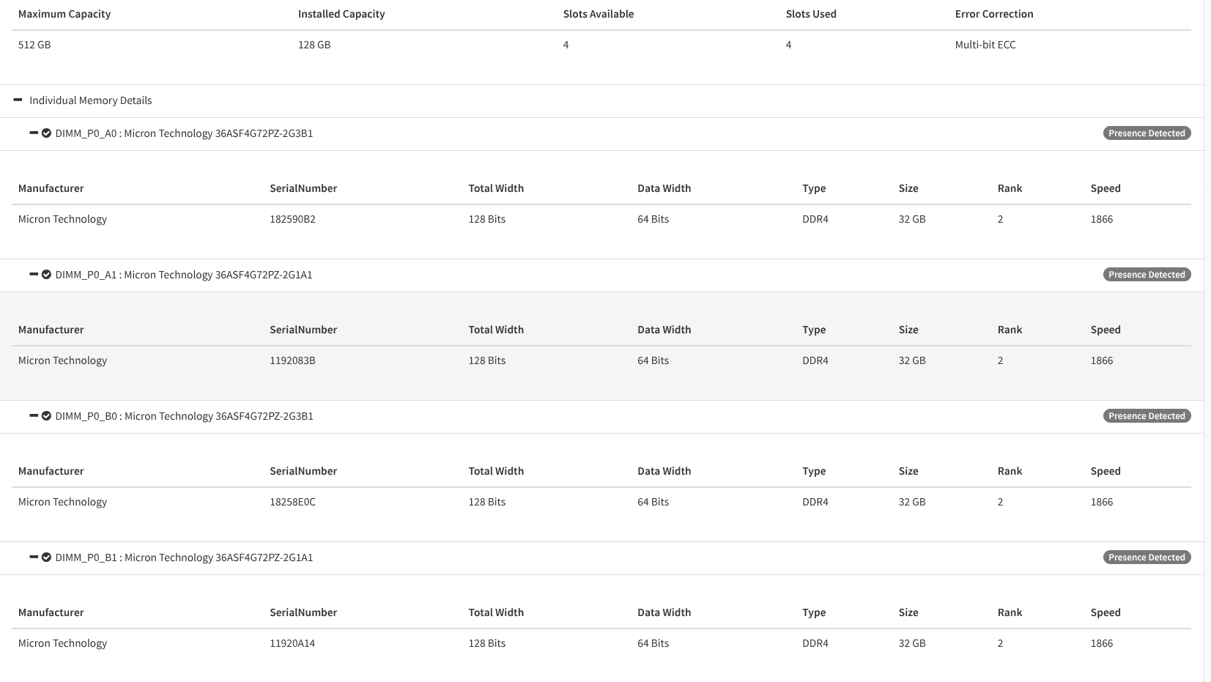Screen dimensions: 1211x682
Task: Click the minus icon beside DIMM_P0_B0
Action: point(34,415)
